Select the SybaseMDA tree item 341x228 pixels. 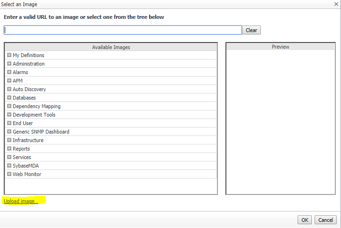(25, 166)
